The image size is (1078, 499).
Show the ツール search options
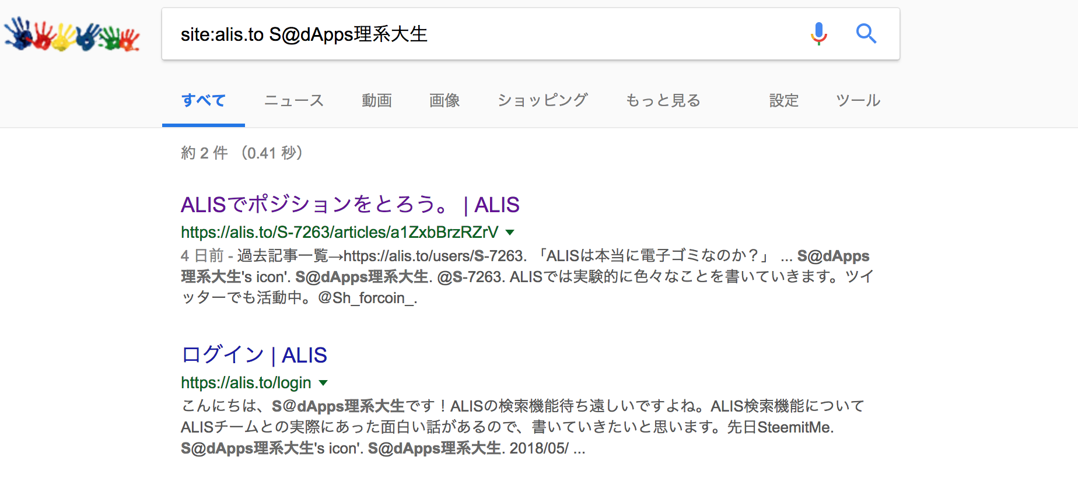pyautogui.click(x=857, y=101)
